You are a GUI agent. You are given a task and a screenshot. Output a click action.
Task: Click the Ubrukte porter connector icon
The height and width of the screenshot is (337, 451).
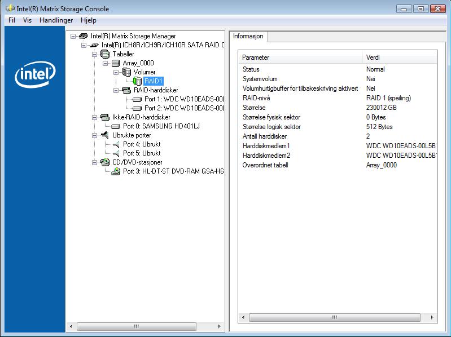pyautogui.click(x=105, y=135)
